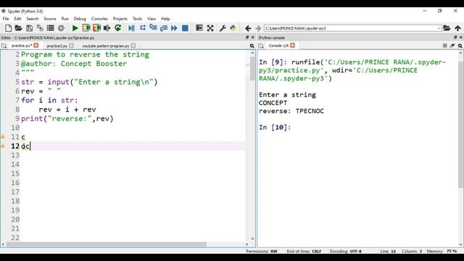Stop current console command square icon
The height and width of the screenshot is (261, 464).
pyautogui.click(x=444, y=46)
